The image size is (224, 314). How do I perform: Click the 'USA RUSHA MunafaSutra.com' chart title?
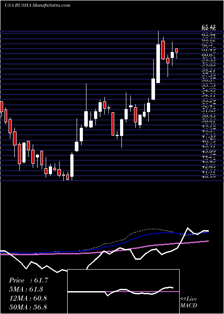(37, 5)
